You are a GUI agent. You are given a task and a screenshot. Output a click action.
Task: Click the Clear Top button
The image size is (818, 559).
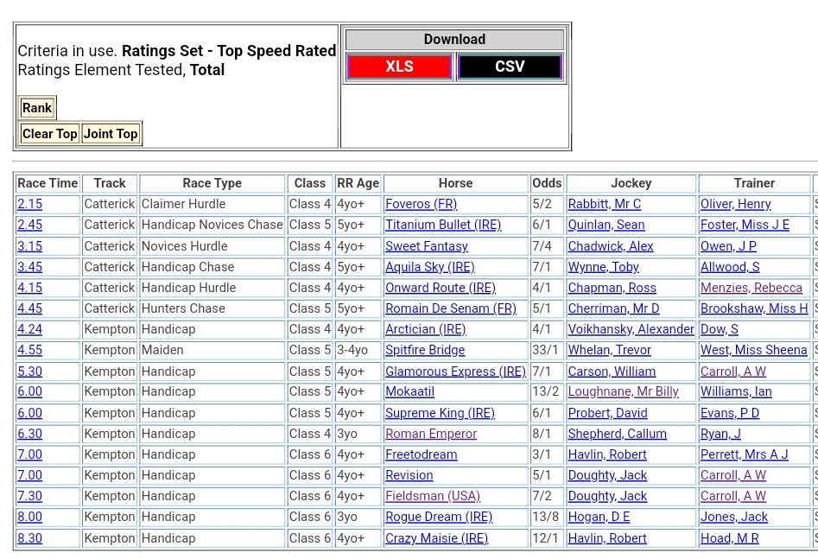[49, 134]
